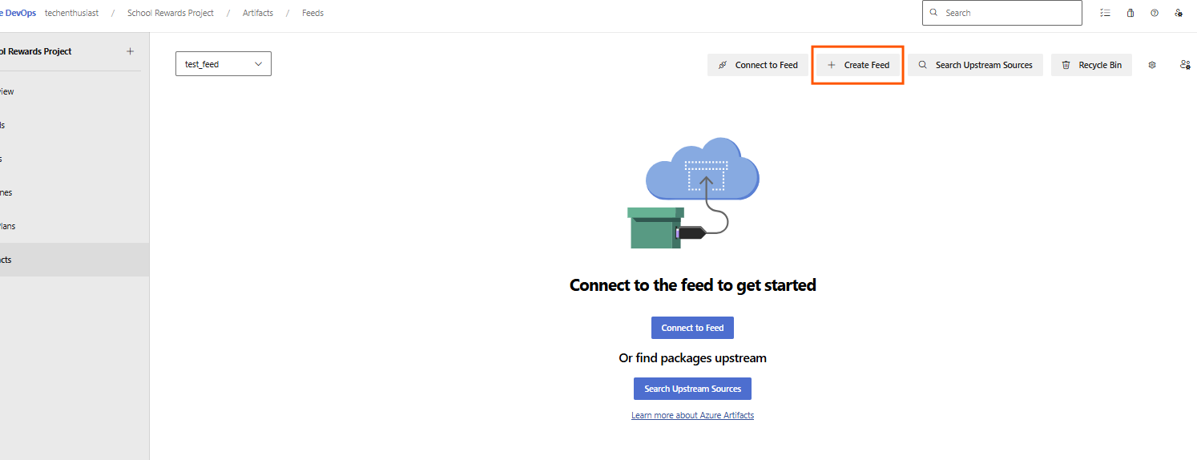The image size is (1197, 460).
Task: Click the plus icon beside School Rewards Project
Action: click(130, 51)
